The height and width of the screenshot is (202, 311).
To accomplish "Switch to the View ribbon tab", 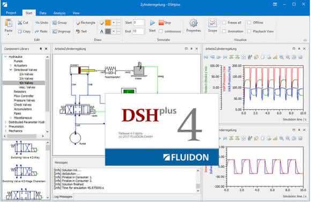I will (x=76, y=13).
